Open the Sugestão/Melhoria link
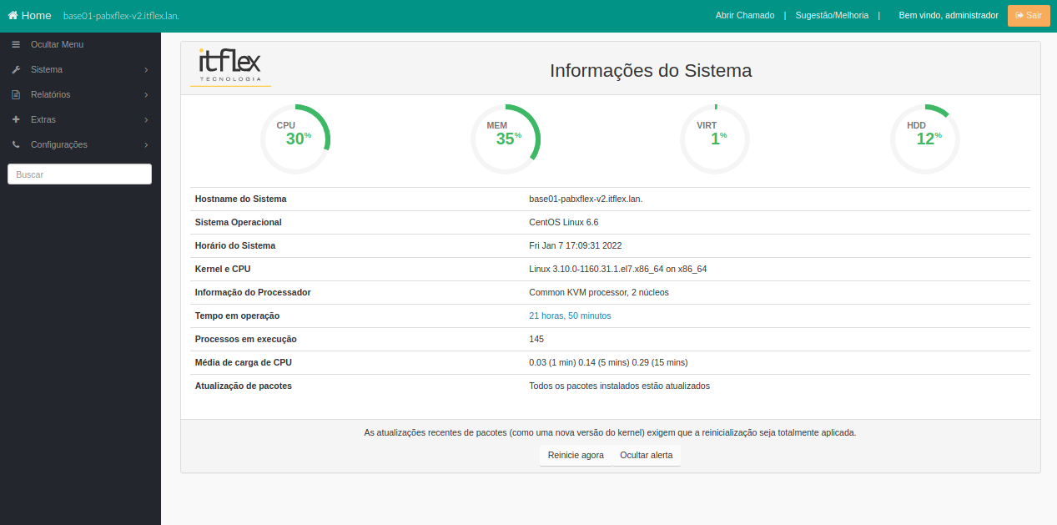This screenshot has width=1057, height=525. [832, 16]
